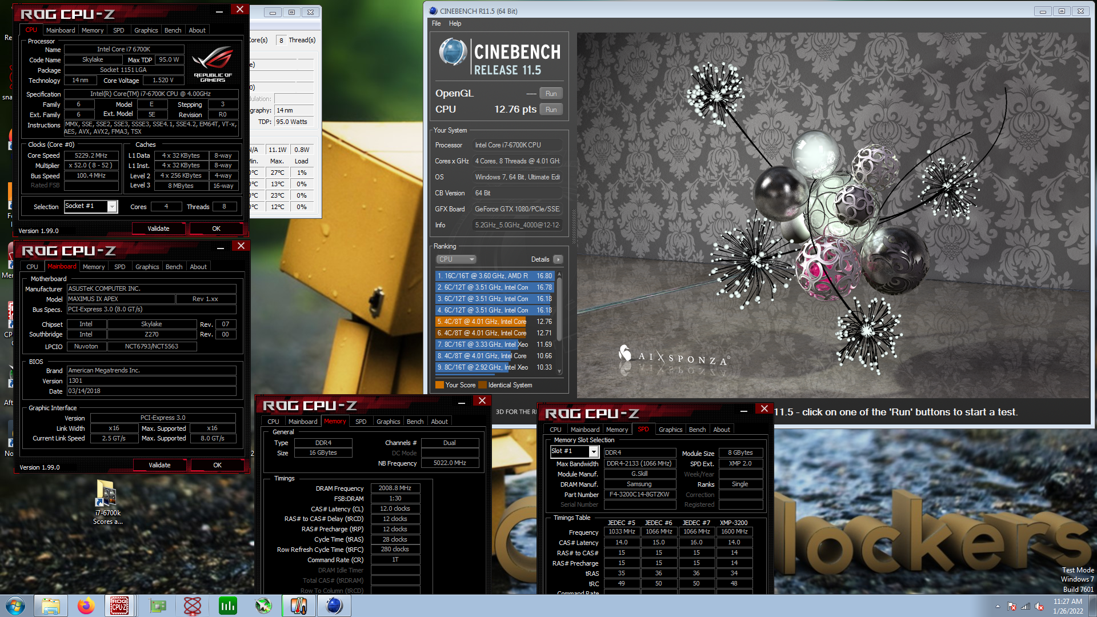Open the File menu in Cinebench
Viewport: 1097px width, 617px height.
click(437, 23)
